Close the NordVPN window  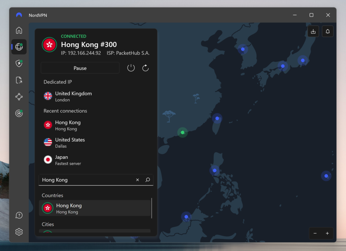click(328, 15)
